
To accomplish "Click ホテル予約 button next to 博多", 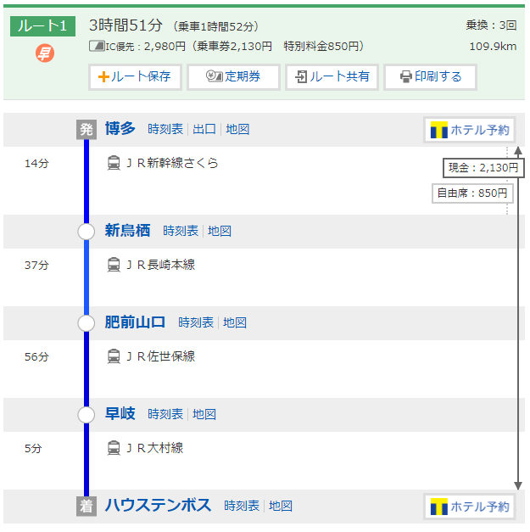I will (470, 130).
